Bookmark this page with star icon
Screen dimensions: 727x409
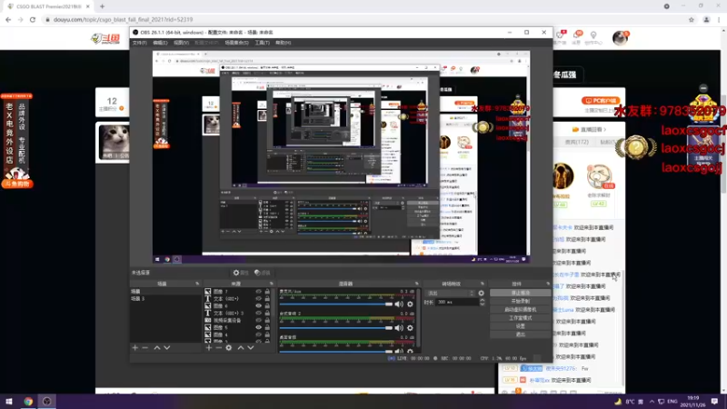click(692, 19)
